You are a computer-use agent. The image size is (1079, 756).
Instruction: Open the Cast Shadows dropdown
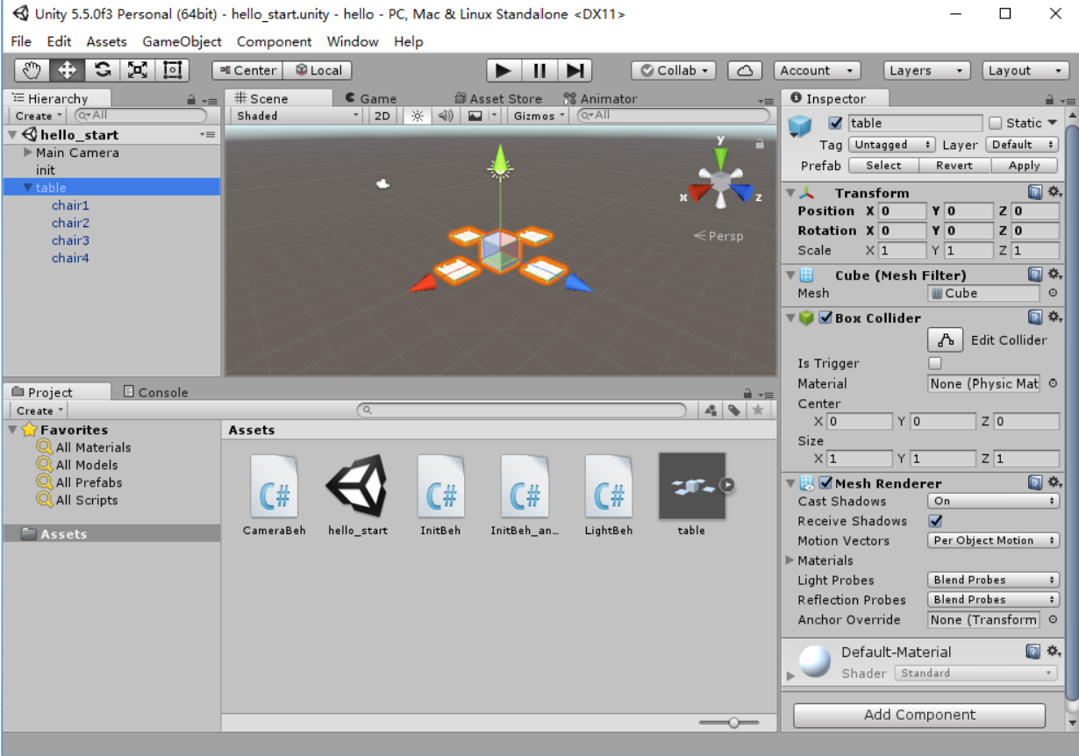(992, 501)
